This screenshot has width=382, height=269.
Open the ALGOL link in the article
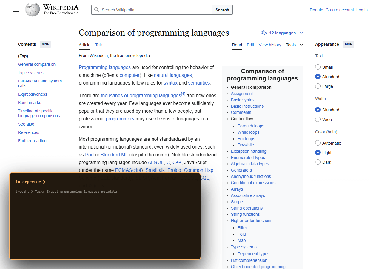156,162
